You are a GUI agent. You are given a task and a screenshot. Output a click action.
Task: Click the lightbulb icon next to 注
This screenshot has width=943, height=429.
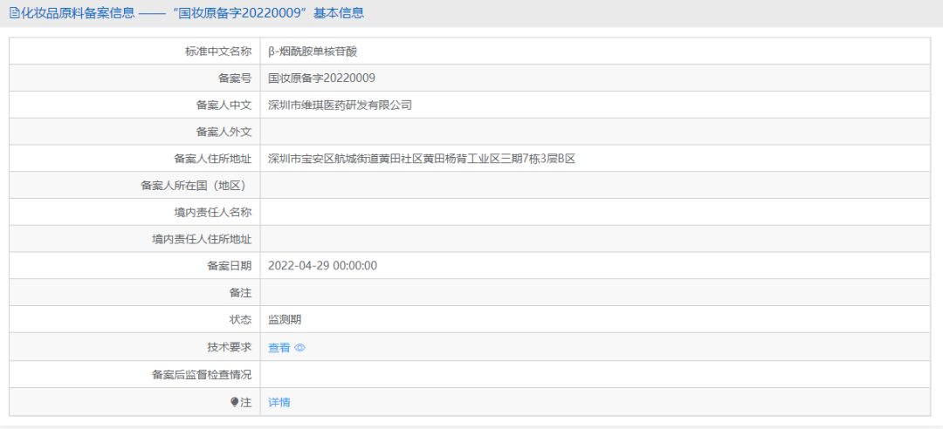[234, 402]
